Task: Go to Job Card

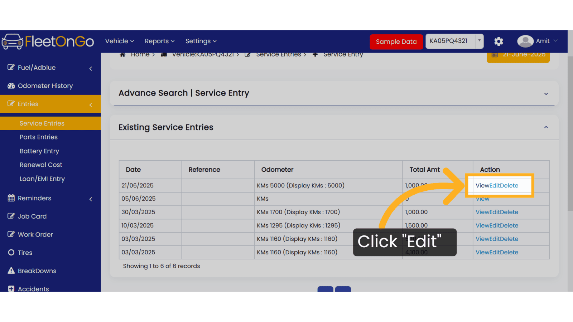Action: [x=32, y=216]
